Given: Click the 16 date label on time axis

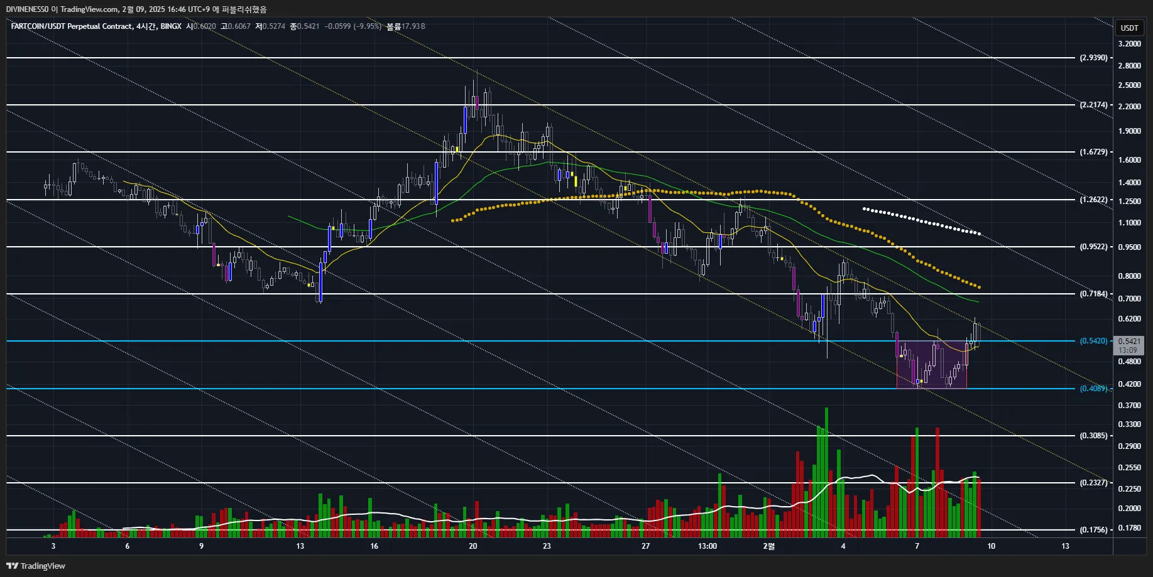Looking at the screenshot, I should (x=374, y=546).
